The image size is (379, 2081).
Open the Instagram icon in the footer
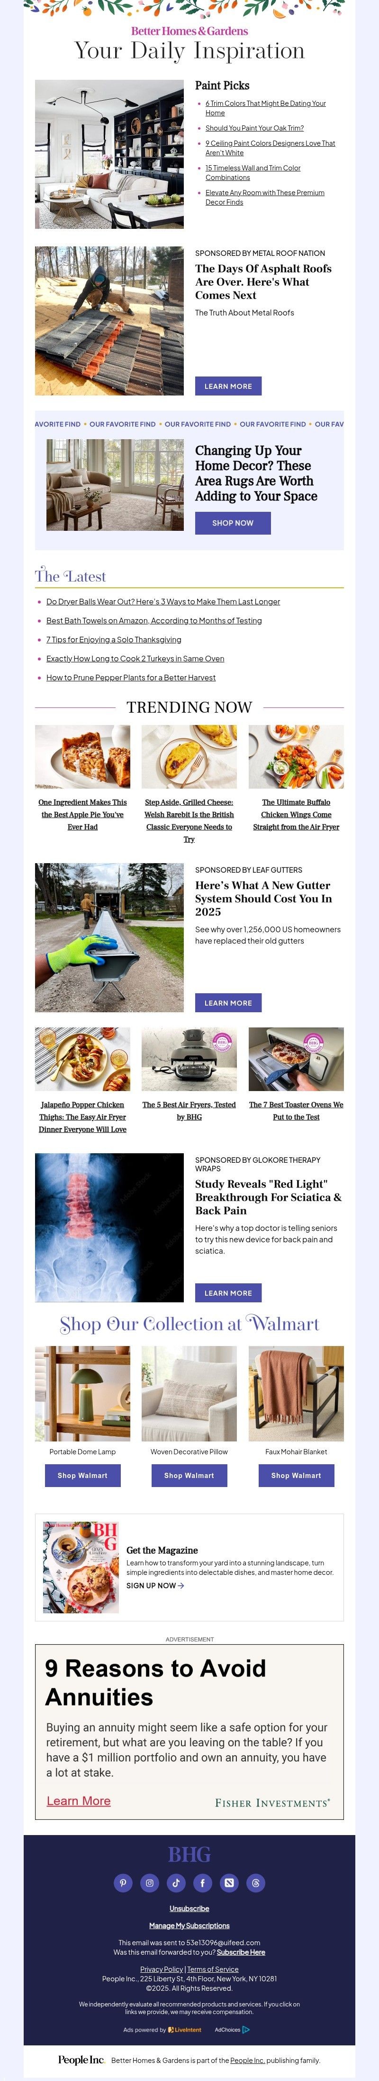pyautogui.click(x=150, y=1883)
